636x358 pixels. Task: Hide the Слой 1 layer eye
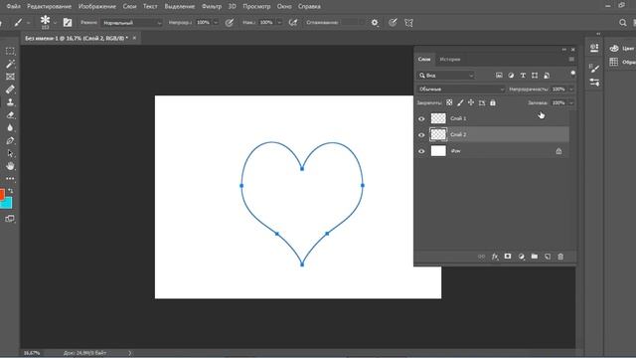click(421, 118)
